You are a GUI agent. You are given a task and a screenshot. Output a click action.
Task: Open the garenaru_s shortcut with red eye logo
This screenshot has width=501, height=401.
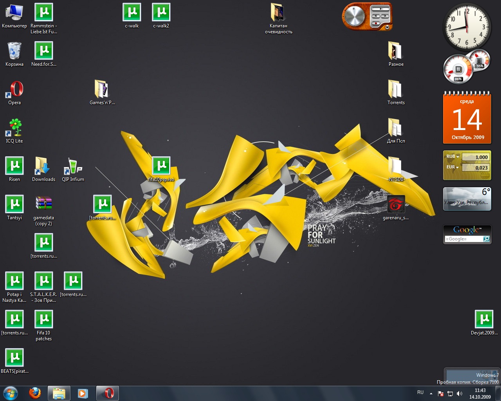pyautogui.click(x=396, y=204)
